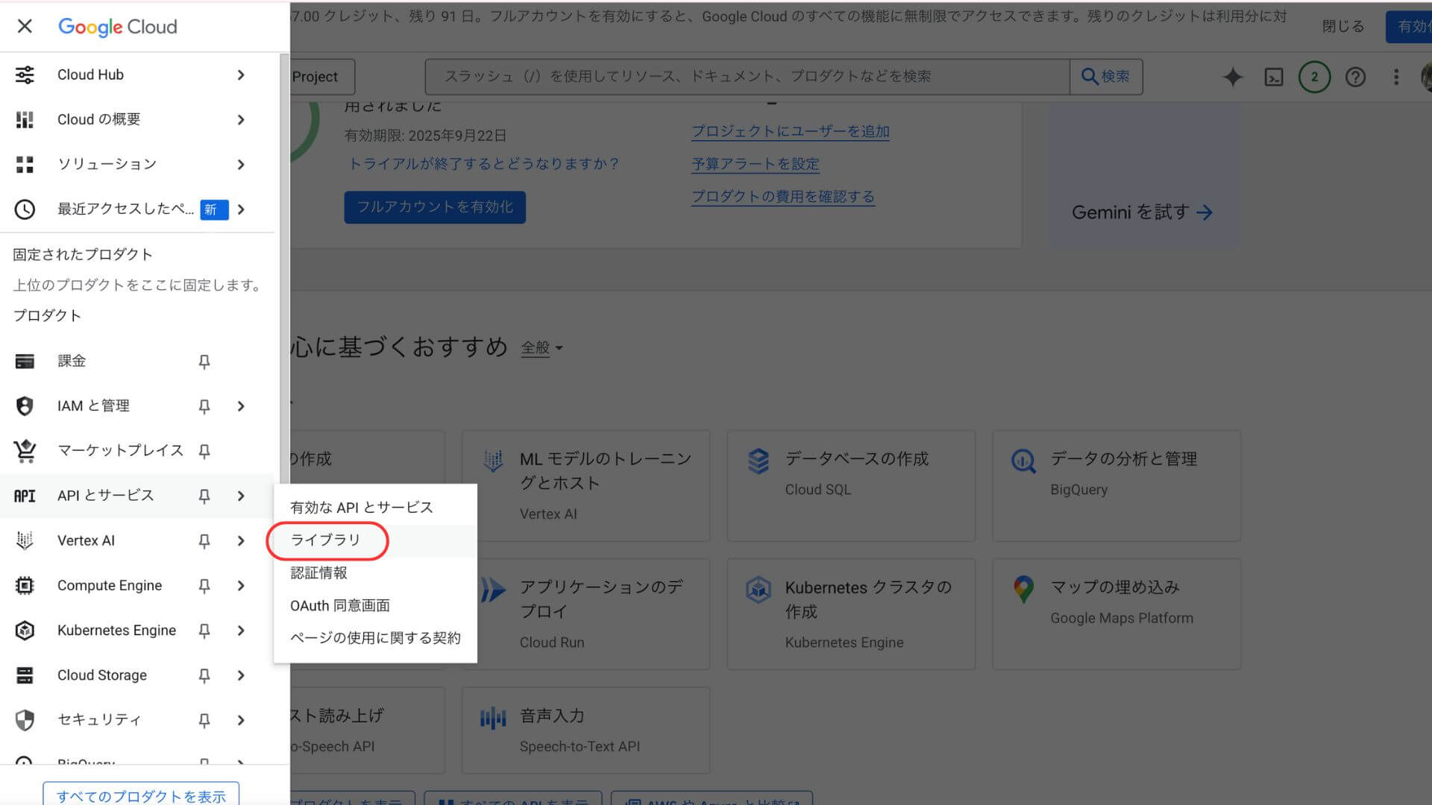Expand Vertex AI submenu chevron
Screen dimensions: 1432x805
(241, 541)
